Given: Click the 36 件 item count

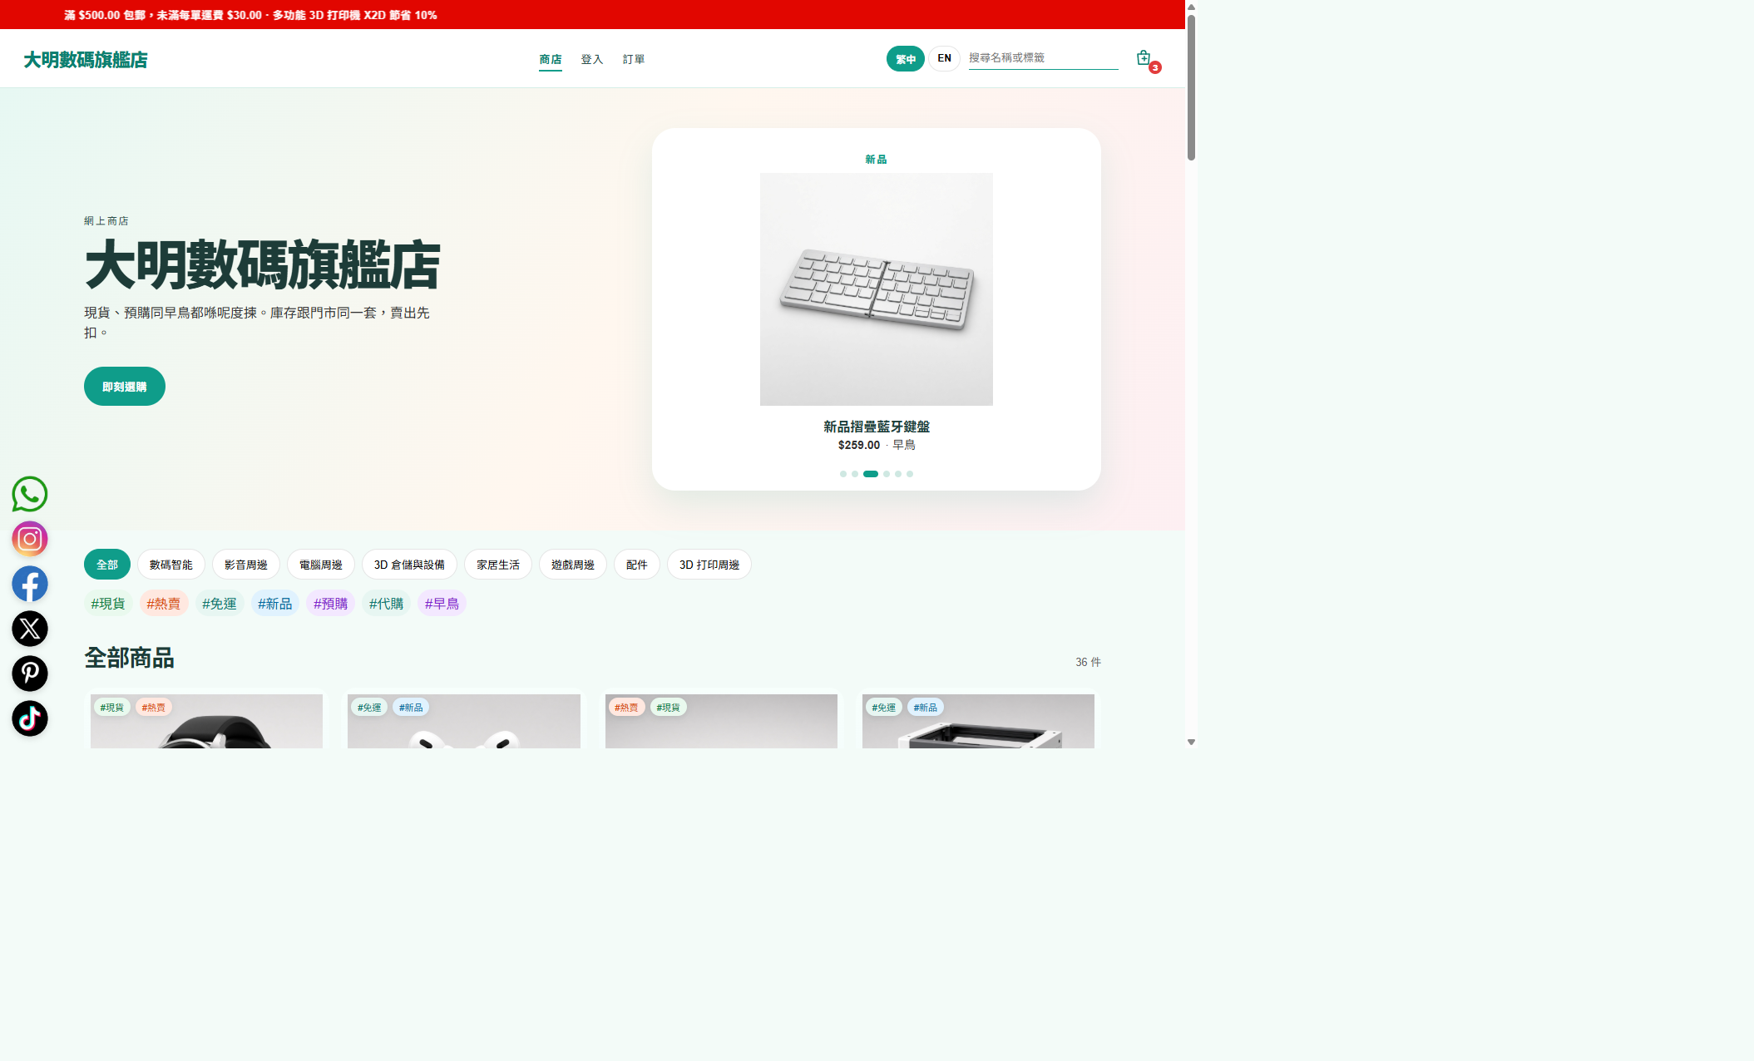Looking at the screenshot, I should coord(1088,662).
